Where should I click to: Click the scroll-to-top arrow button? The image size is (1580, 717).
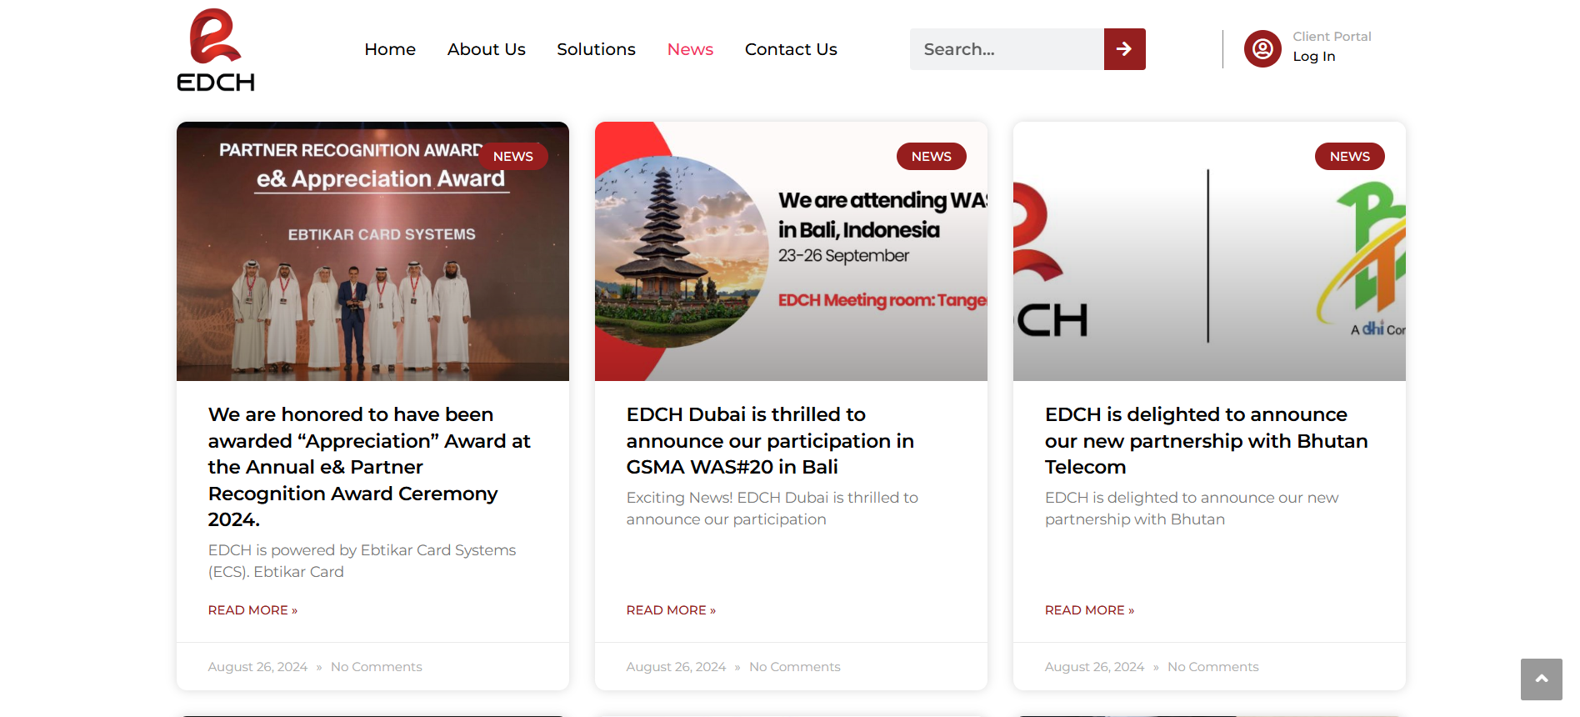pyautogui.click(x=1542, y=679)
